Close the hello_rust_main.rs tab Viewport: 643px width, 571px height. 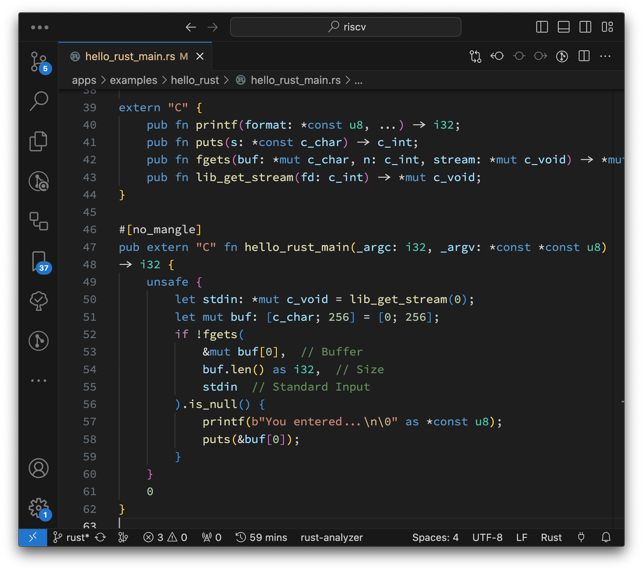pyautogui.click(x=200, y=56)
